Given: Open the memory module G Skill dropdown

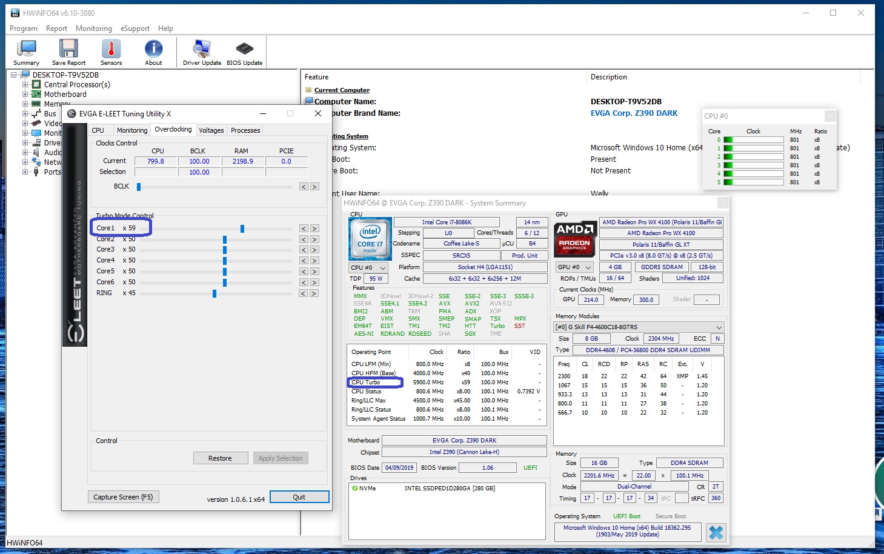Looking at the screenshot, I should 639,327.
